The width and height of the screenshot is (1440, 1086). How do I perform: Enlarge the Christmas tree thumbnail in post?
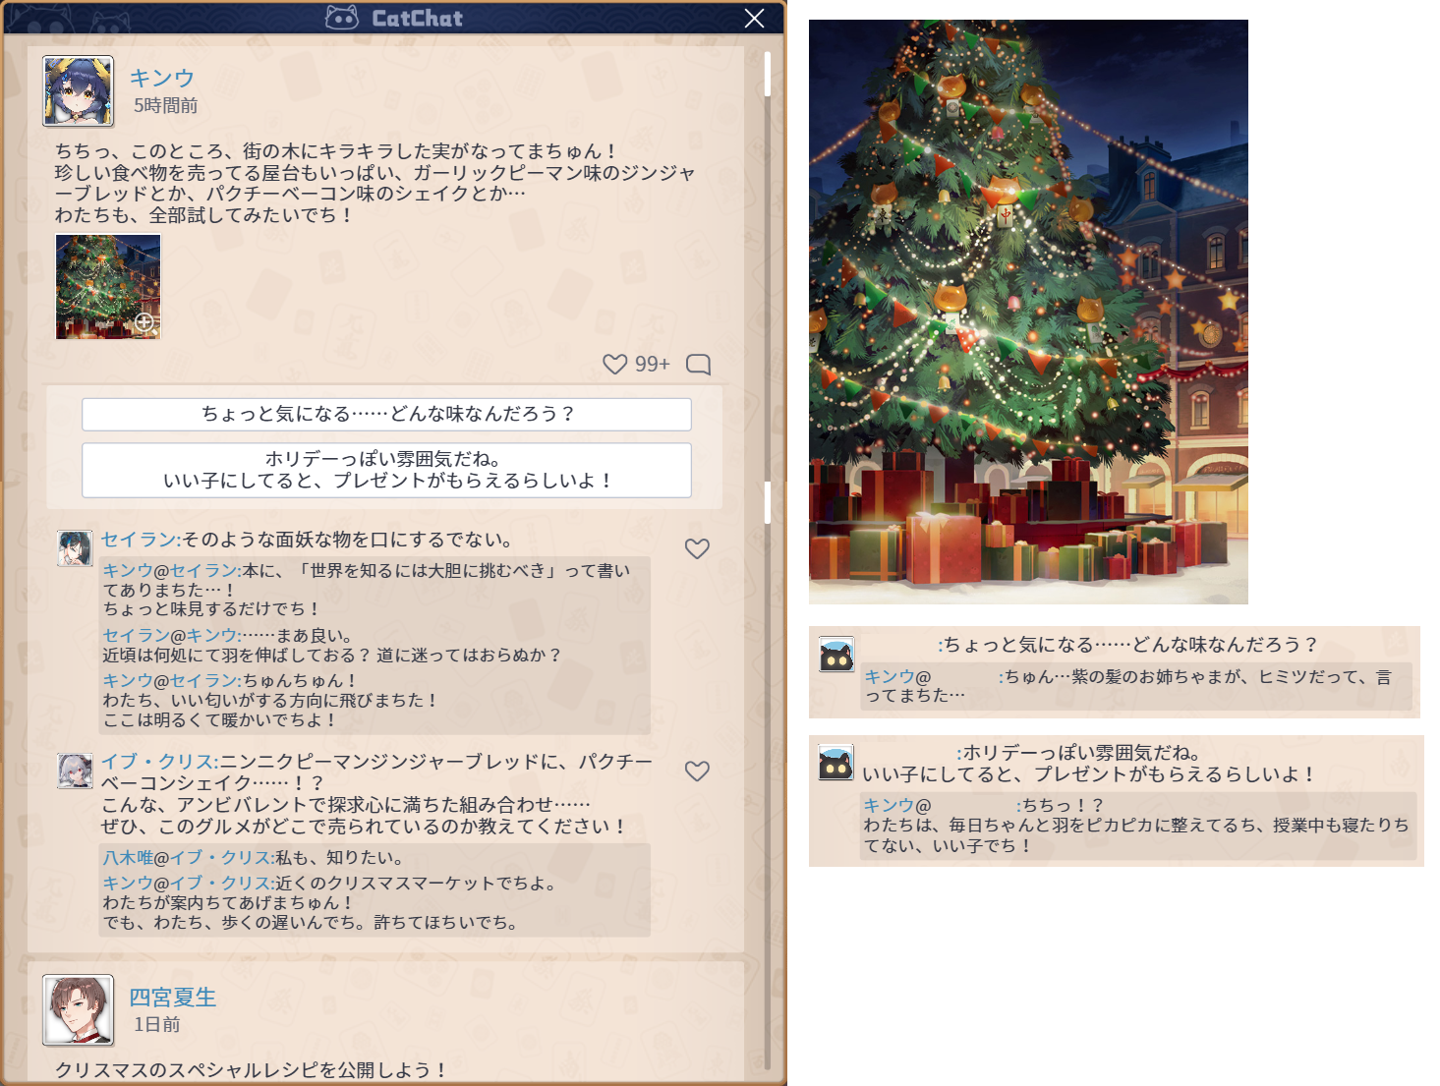107,286
